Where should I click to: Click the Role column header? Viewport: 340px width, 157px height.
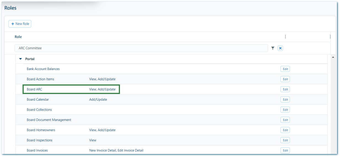18,37
